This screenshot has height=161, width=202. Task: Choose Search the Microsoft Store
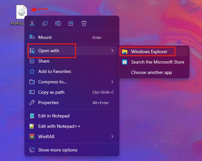[153, 62]
